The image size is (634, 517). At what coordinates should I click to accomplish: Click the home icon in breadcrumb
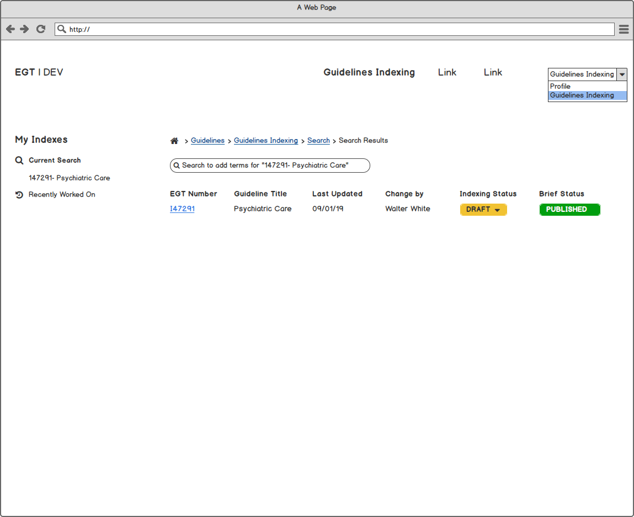[174, 141]
